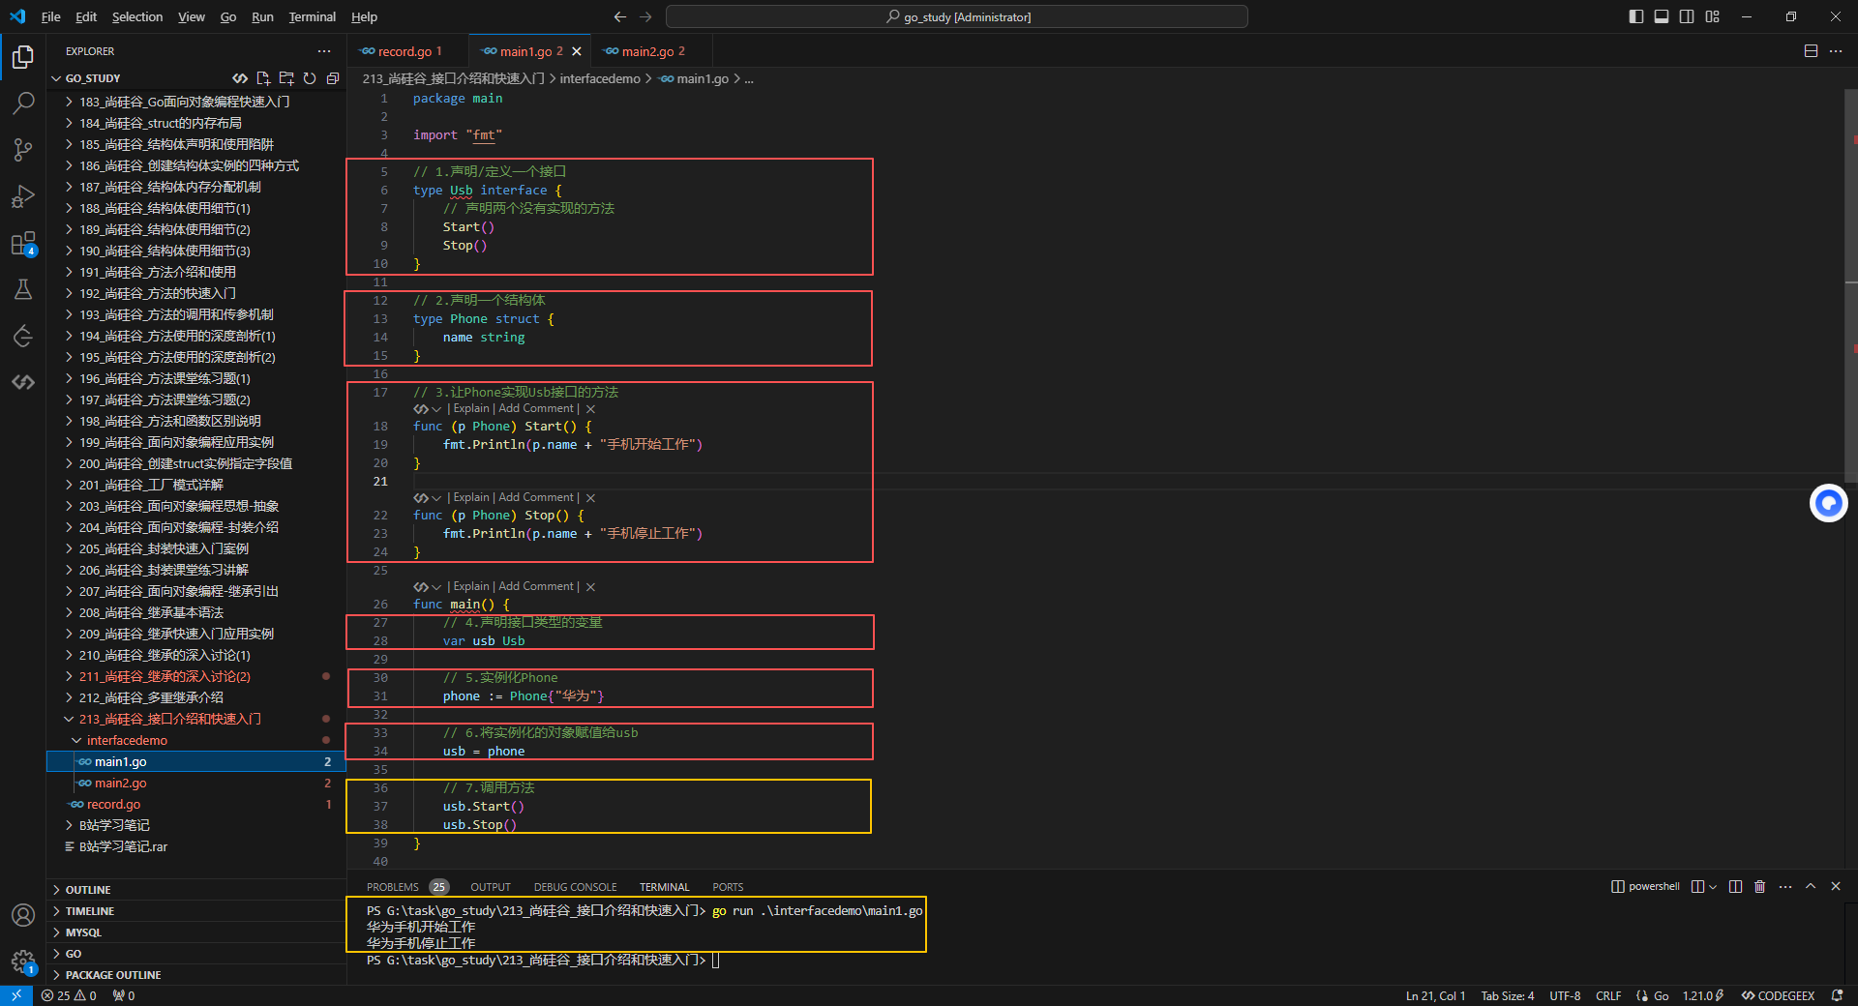Expand folder 212_尚硅谷_多重继承介绍

pyautogui.click(x=196, y=697)
